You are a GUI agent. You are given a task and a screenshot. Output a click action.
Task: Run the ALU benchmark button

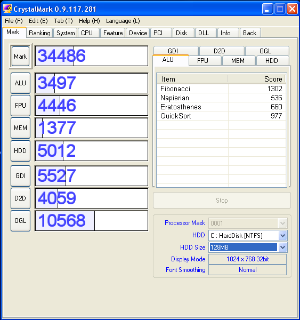20,83
